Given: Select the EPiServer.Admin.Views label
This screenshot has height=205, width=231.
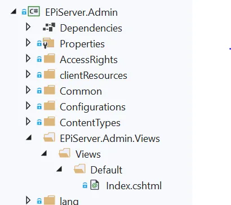Looking at the screenshot, I should [110, 139].
